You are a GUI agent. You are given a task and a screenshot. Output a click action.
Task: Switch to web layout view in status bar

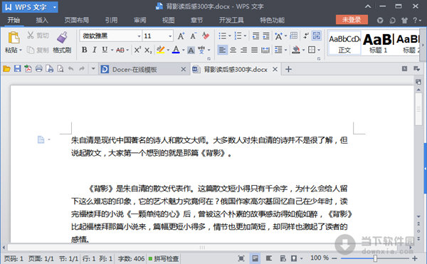click(x=283, y=258)
